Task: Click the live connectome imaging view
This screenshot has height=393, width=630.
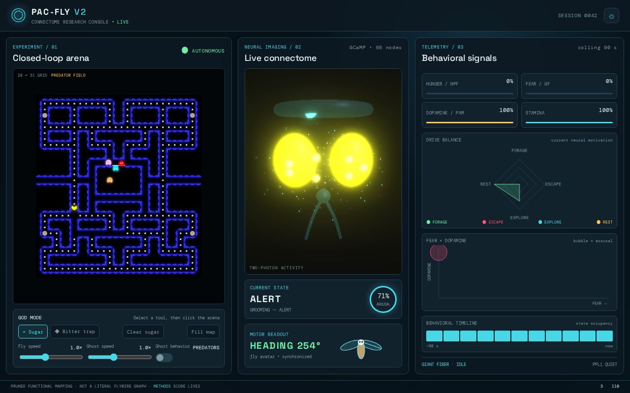Action: 323,171
